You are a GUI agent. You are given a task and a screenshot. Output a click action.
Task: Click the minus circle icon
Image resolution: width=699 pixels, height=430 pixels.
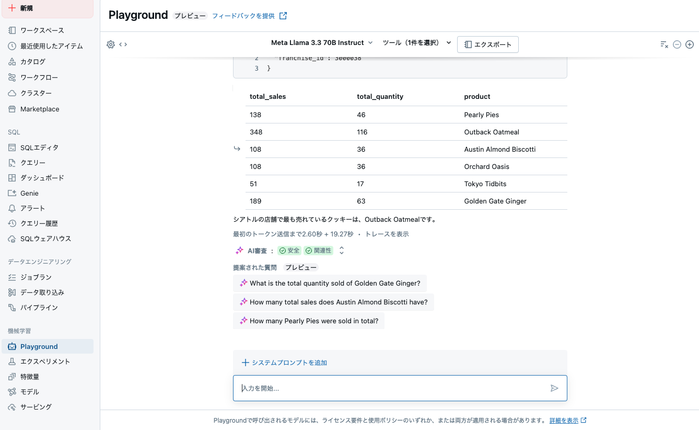677,44
